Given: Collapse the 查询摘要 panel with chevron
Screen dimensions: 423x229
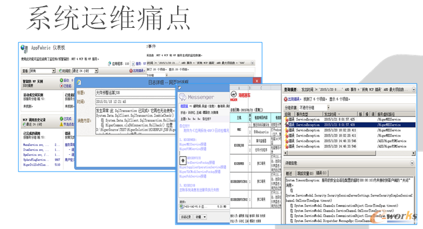Looking at the screenshot, I should (413, 89).
